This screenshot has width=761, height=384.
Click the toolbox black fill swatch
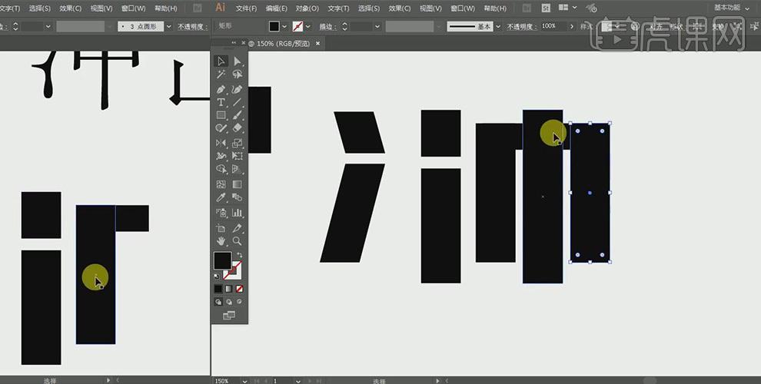click(223, 261)
